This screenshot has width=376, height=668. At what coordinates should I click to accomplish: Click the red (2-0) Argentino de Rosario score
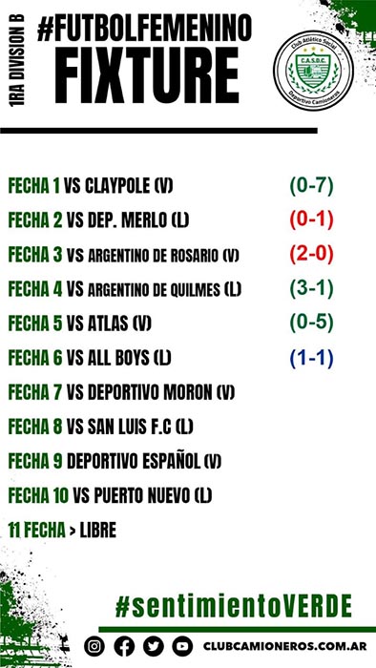point(312,255)
